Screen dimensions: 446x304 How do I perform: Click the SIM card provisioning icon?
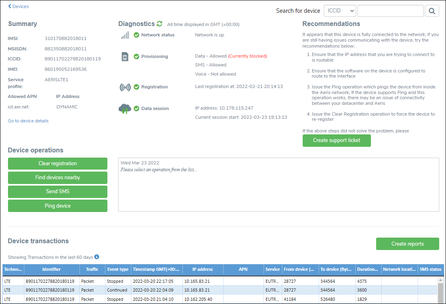tap(125, 57)
